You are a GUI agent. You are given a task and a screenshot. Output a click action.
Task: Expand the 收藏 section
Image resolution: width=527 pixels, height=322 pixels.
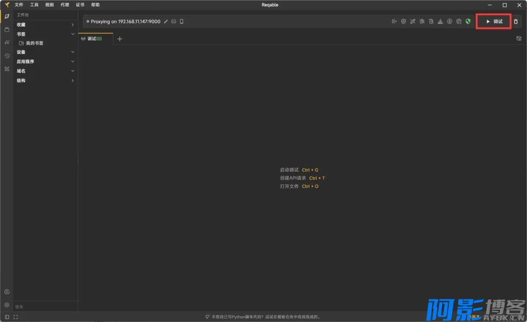pyautogui.click(x=45, y=25)
